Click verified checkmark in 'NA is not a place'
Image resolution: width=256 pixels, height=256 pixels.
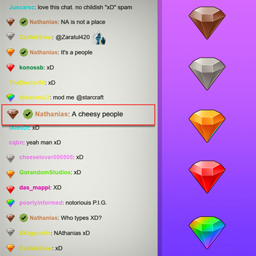click(x=24, y=22)
